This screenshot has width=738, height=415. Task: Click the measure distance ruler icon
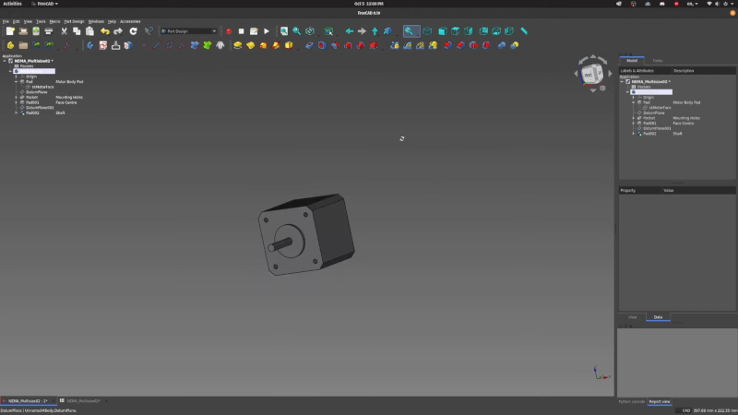524,30
